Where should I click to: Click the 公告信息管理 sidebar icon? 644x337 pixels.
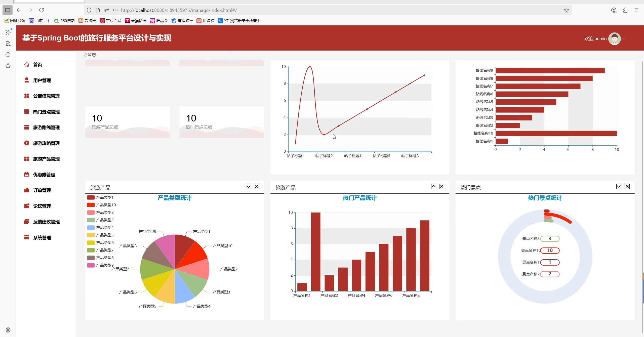point(27,96)
